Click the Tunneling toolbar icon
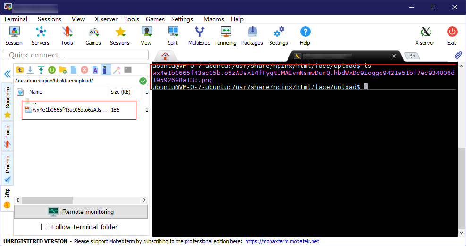466x246 pixels. [225, 36]
